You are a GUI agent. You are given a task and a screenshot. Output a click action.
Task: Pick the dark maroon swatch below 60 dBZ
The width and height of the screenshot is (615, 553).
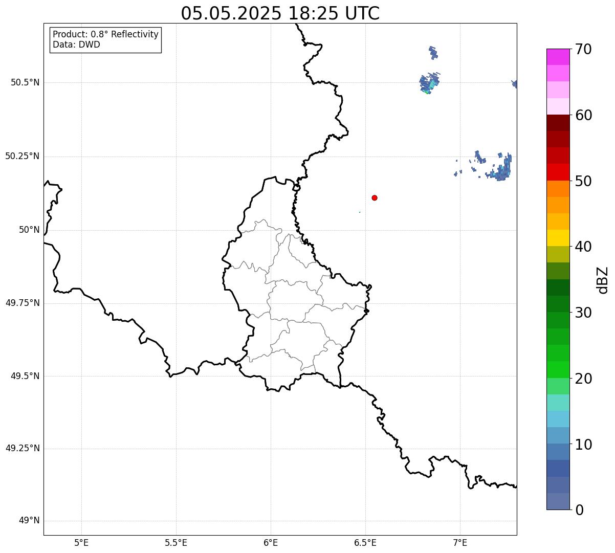[x=558, y=123]
